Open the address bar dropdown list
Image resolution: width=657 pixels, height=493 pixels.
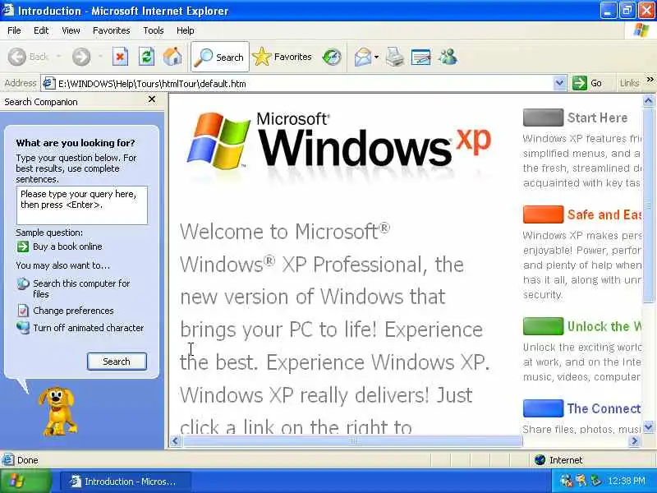click(x=559, y=83)
